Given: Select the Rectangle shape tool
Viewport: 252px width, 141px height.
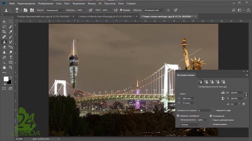Looking at the screenshot, I should pos(11,62).
